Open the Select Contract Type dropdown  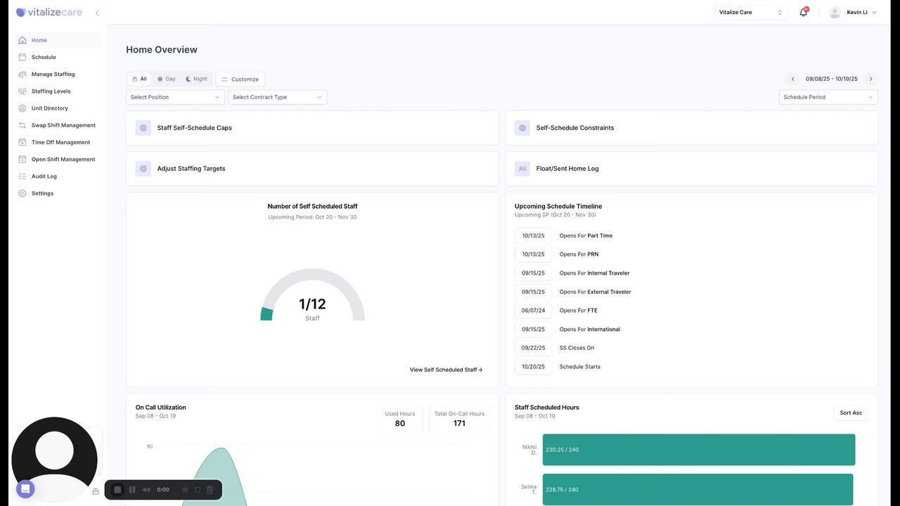pyautogui.click(x=278, y=97)
